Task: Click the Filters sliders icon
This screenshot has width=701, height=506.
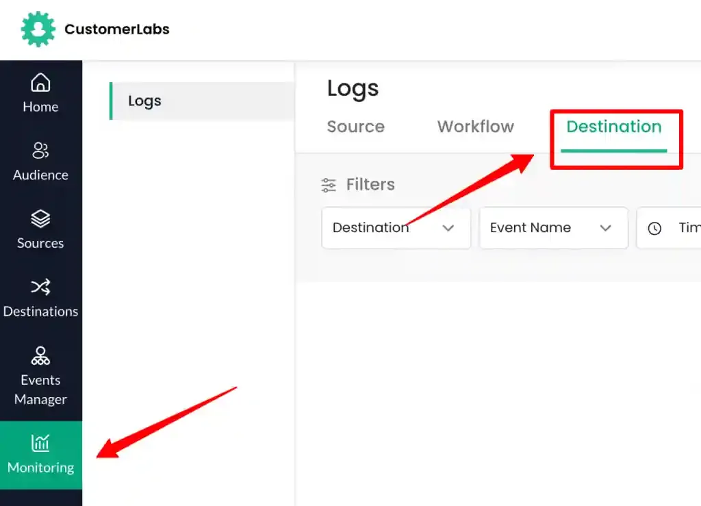Action: (329, 185)
